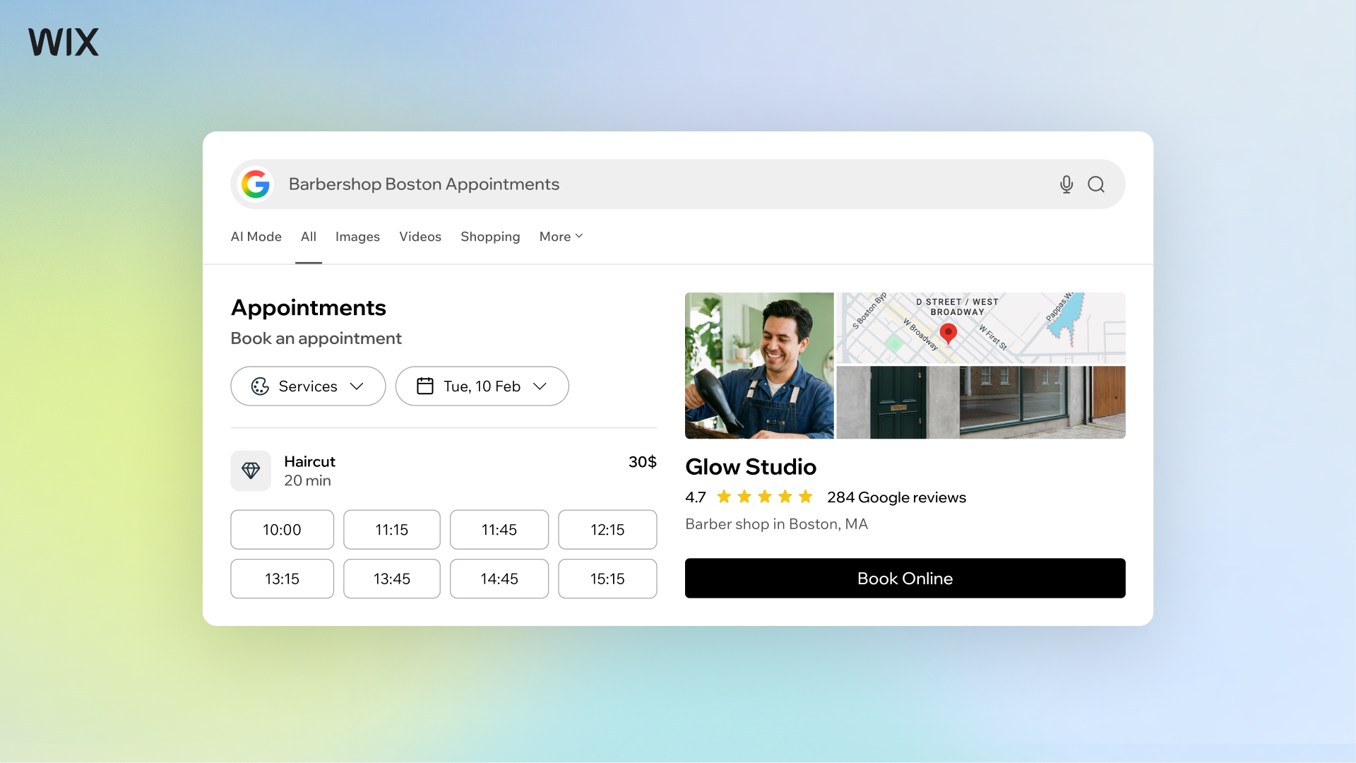Click the Book Online button for Glow Studio
1356x763 pixels.
coord(905,578)
